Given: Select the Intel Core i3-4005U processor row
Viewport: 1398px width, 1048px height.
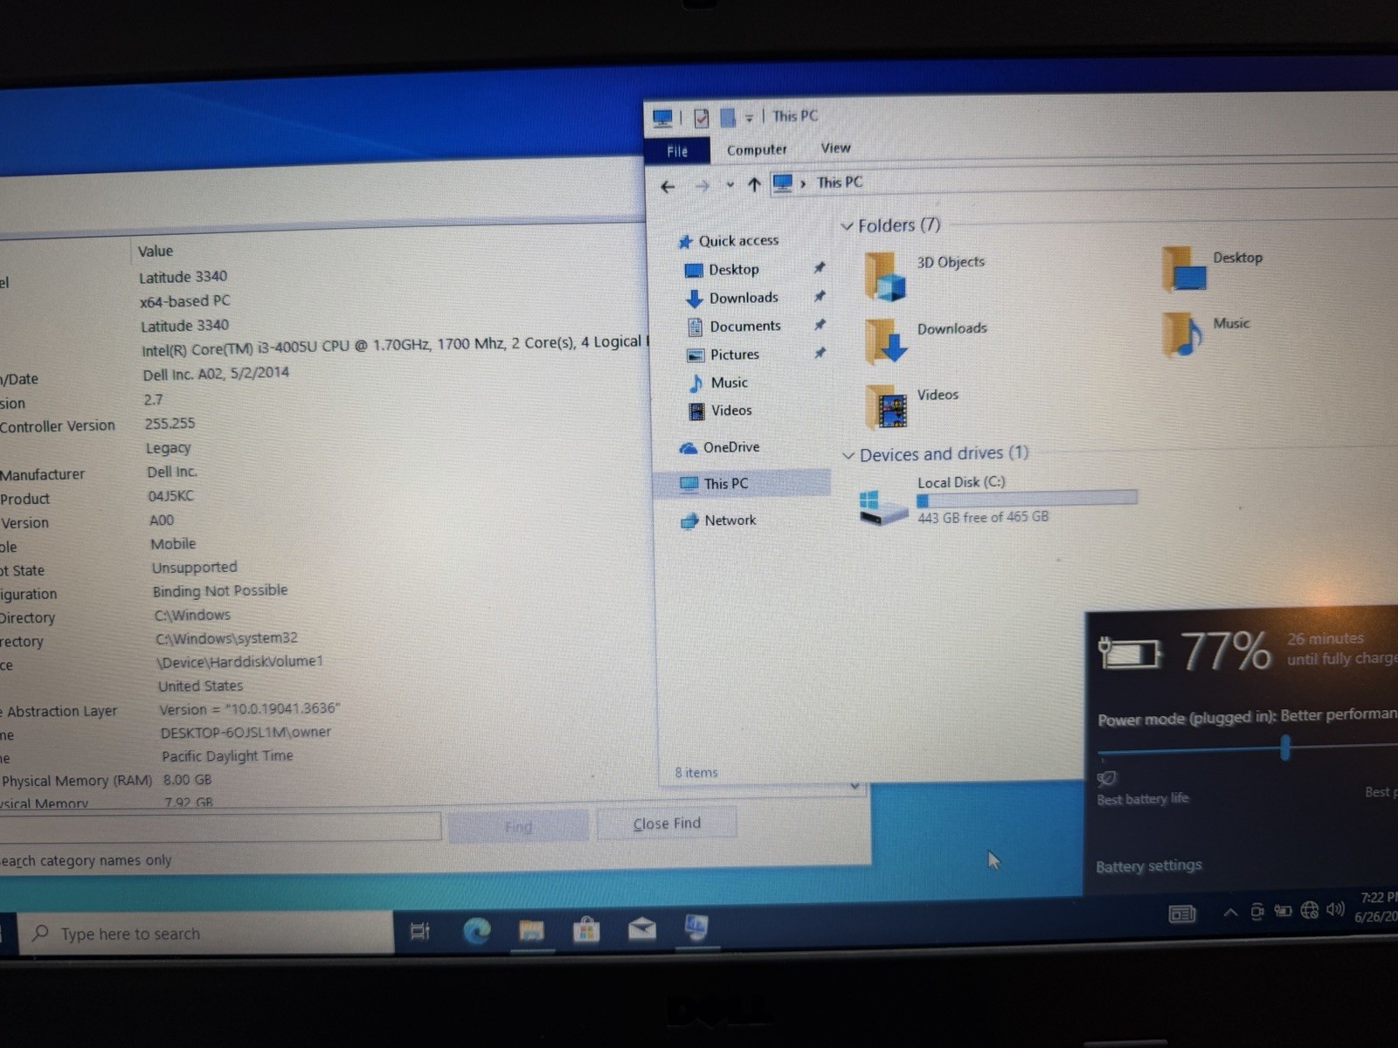Looking at the screenshot, I should tap(395, 344).
